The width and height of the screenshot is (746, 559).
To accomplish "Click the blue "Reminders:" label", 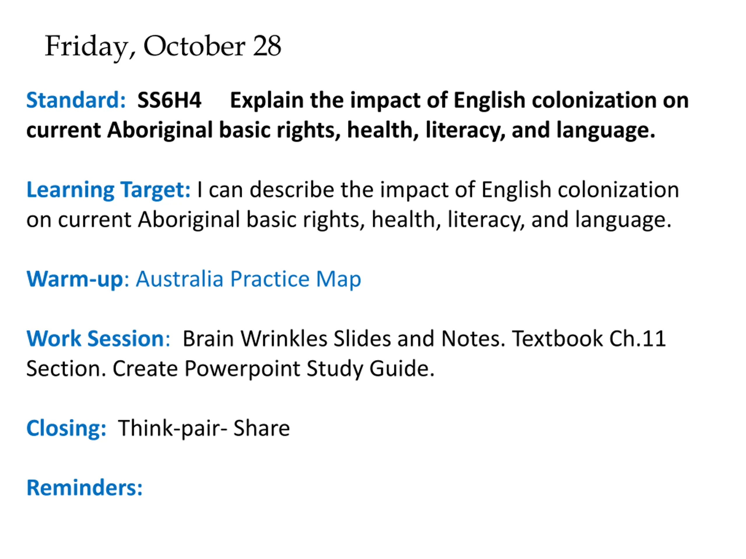I will click(85, 488).
